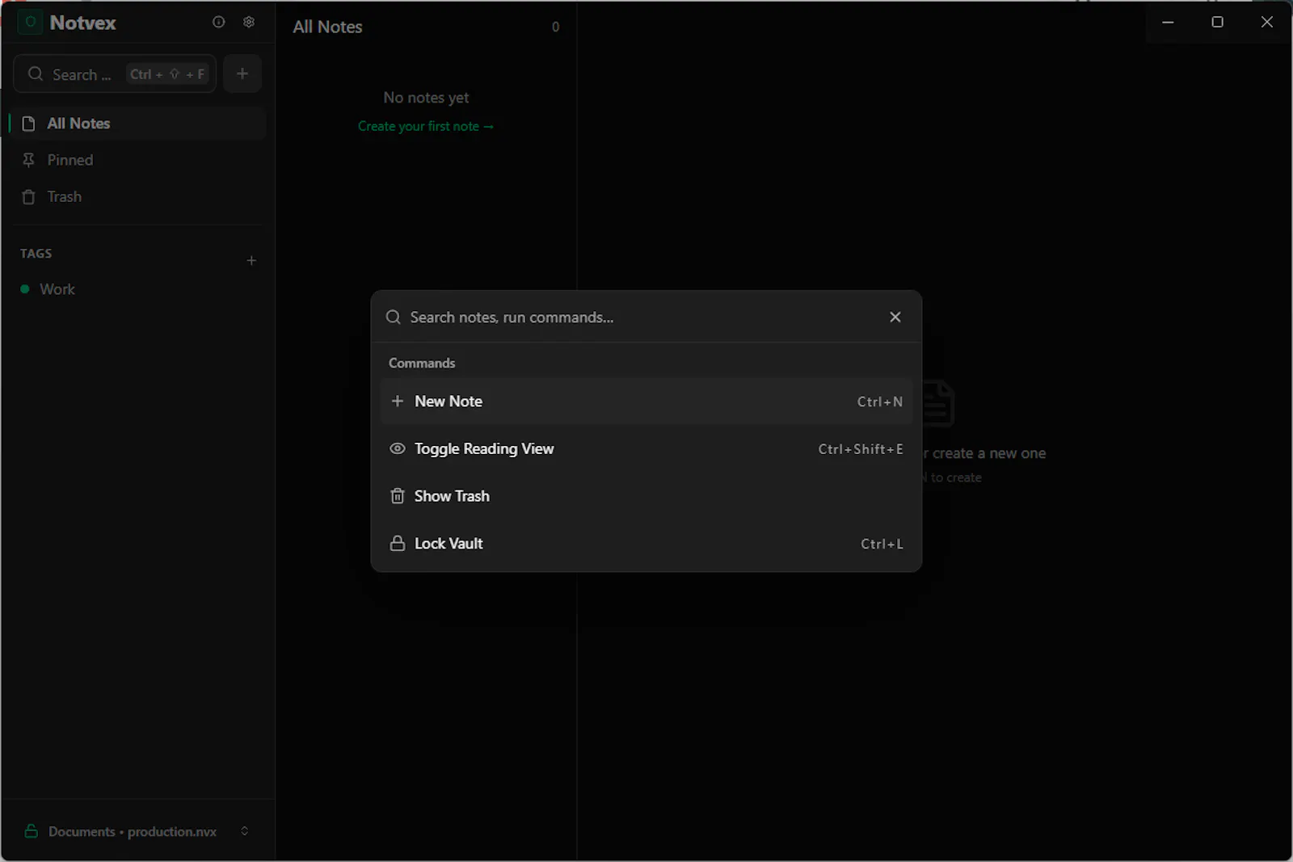Open Trash in the sidebar

tap(137, 197)
